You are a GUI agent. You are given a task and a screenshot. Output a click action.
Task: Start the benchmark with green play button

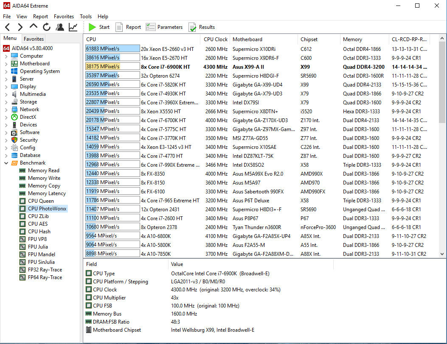tap(99, 27)
